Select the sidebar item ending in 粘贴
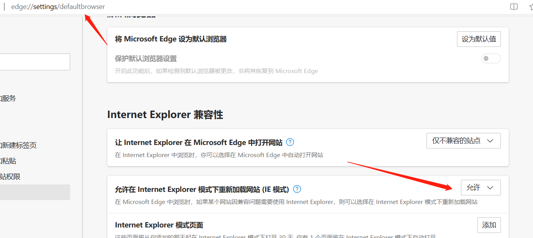This screenshot has width=533, height=238. pyautogui.click(x=8, y=161)
